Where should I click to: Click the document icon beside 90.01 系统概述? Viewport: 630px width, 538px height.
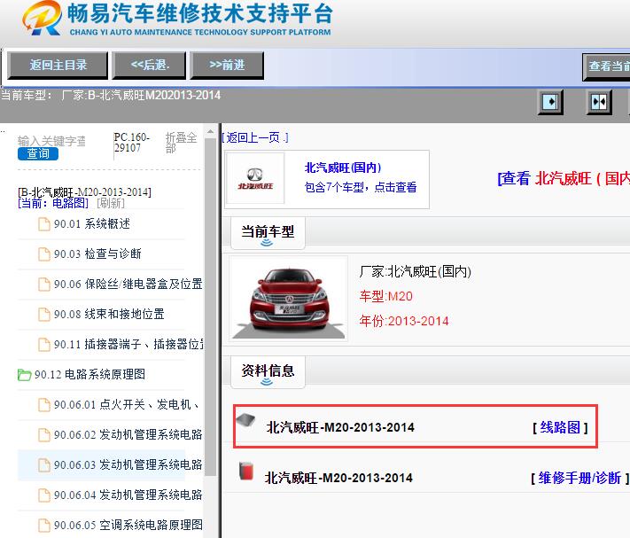pos(43,224)
